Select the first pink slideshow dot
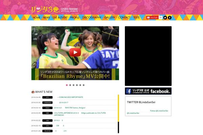Image resolution: width=203 pixels, height=135 pixels. (67, 85)
